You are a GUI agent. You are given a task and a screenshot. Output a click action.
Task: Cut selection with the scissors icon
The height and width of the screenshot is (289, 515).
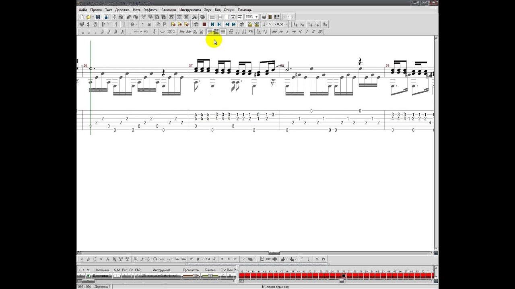point(194,17)
